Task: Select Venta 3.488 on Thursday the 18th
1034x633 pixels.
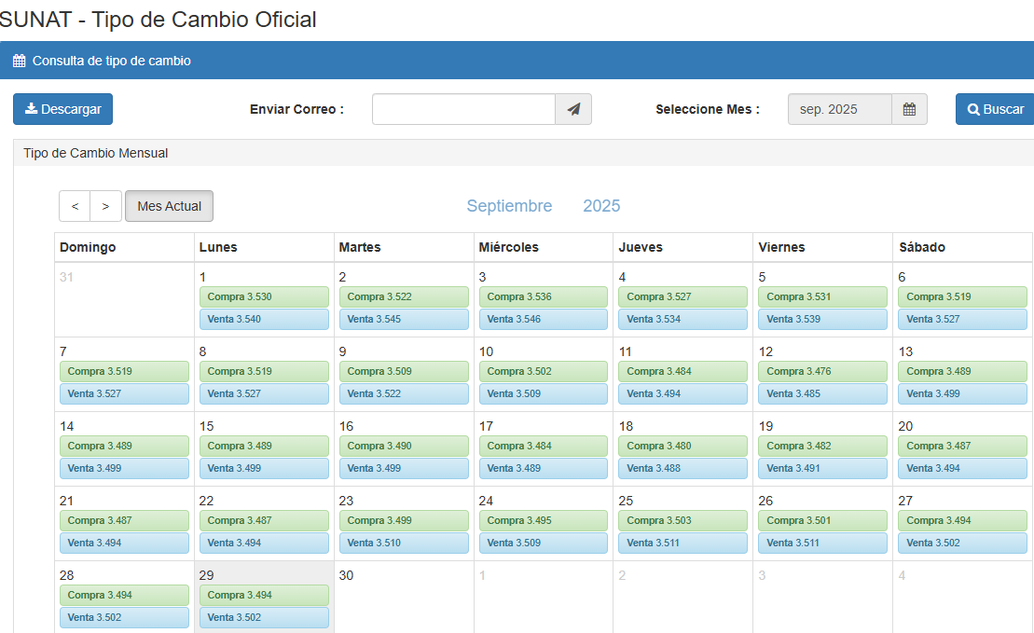Action: [682, 468]
